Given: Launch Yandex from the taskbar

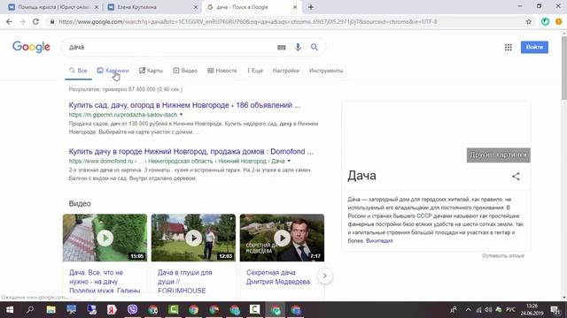Looking at the screenshot, I should tap(112, 310).
